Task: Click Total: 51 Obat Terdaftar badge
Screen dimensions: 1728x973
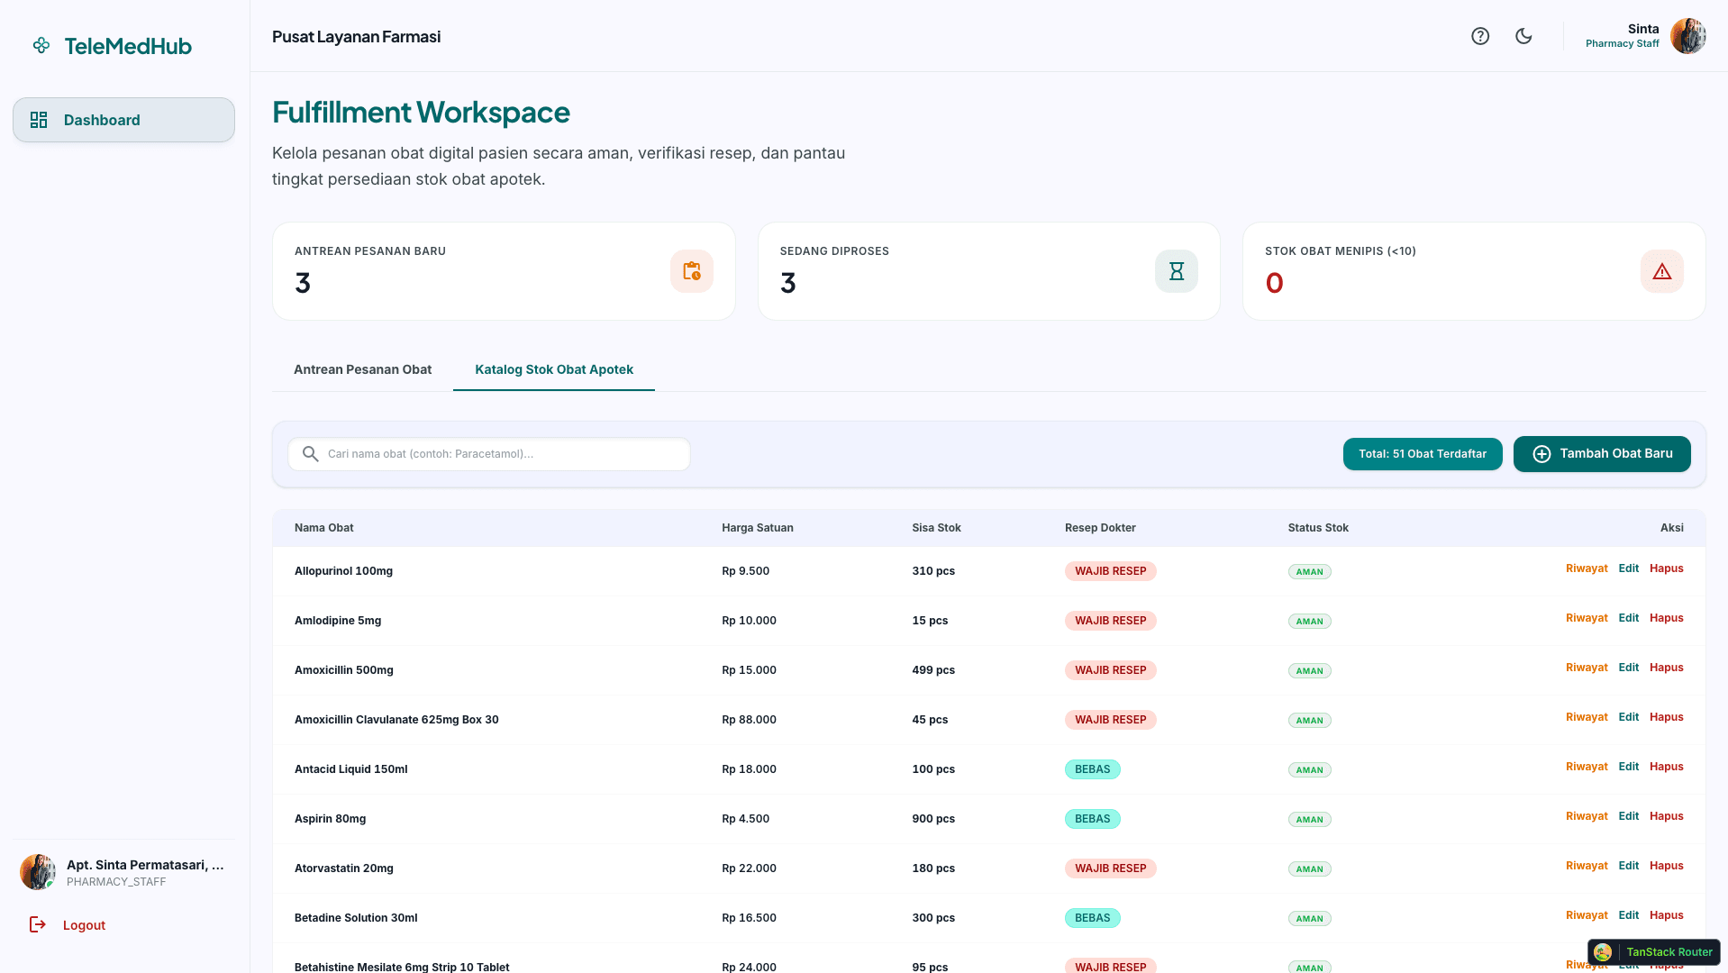Action: click(x=1423, y=454)
